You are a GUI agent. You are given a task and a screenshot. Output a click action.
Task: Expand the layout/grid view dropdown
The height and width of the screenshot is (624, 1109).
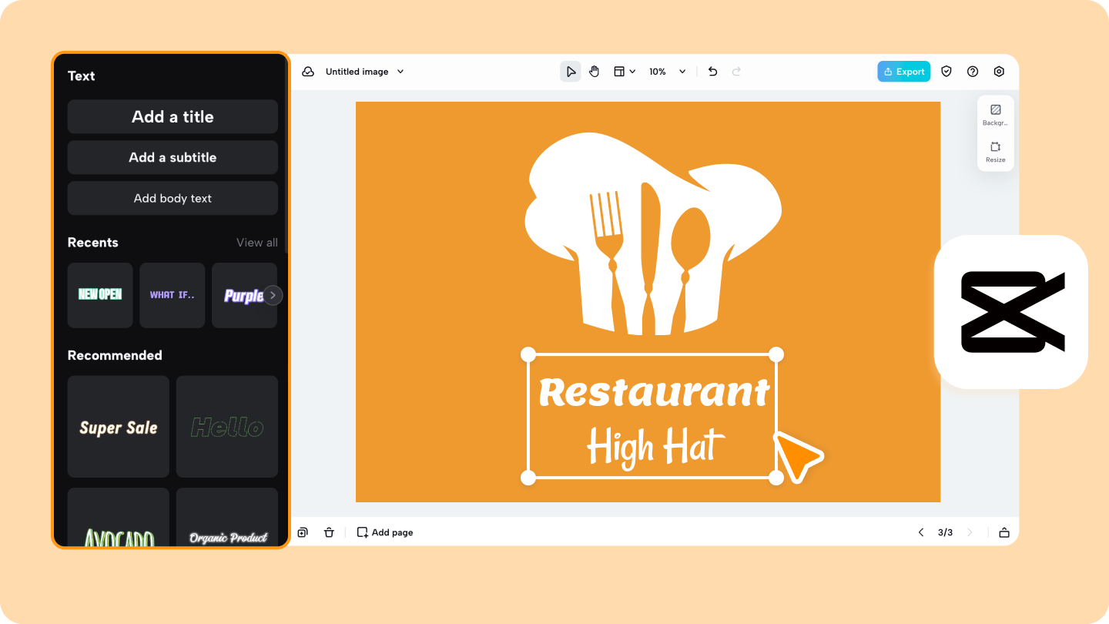point(624,71)
